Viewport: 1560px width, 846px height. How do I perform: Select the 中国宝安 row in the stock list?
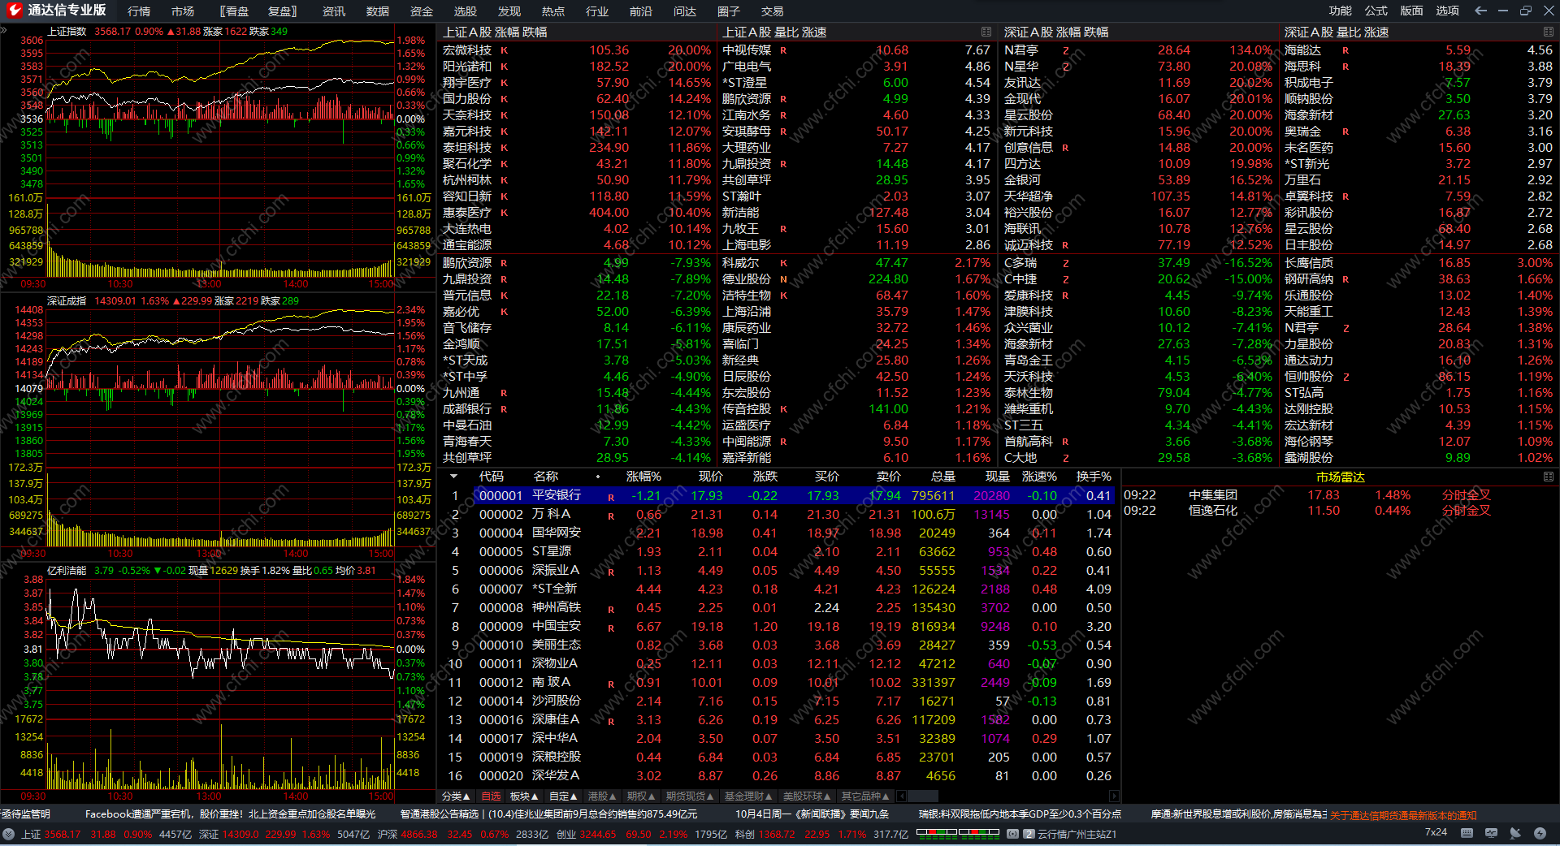click(x=778, y=626)
